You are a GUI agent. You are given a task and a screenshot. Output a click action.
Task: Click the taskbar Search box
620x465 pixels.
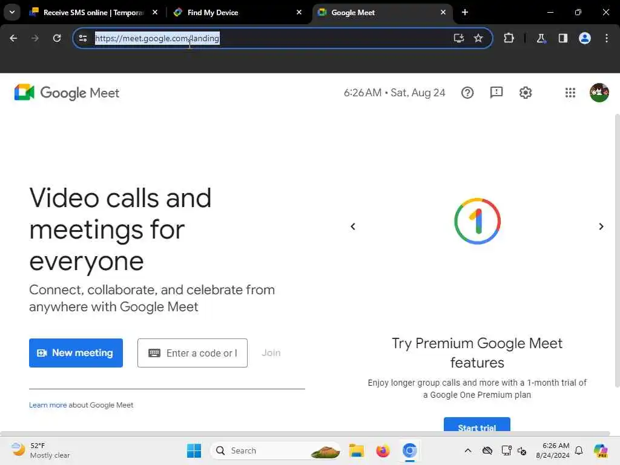click(x=275, y=450)
